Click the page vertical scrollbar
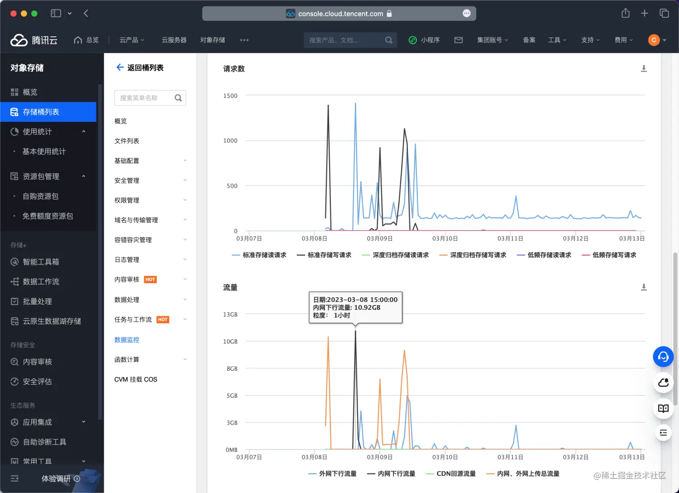 point(675,329)
